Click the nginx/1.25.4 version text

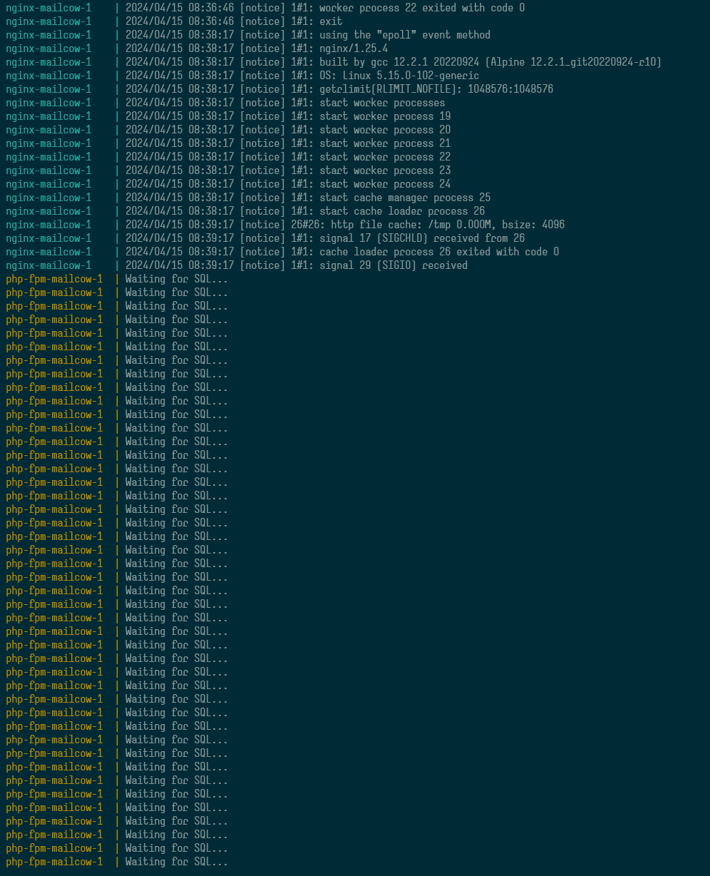[354, 49]
